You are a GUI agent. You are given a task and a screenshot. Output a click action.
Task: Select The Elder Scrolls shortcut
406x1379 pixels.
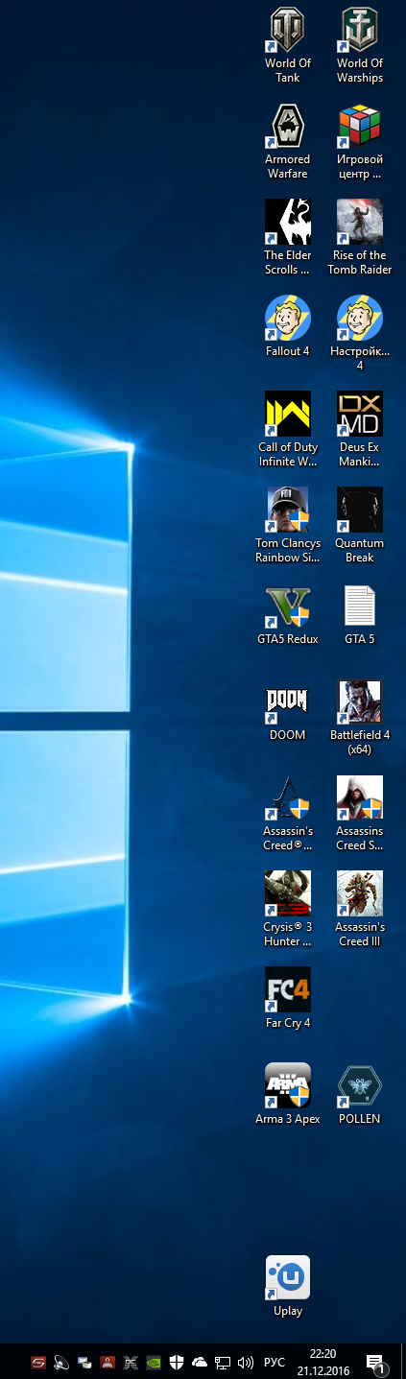(x=288, y=222)
